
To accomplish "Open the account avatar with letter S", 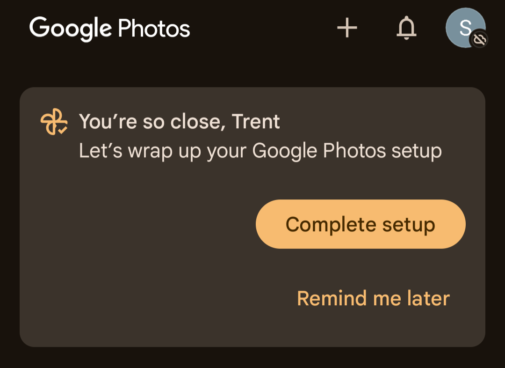I will tap(465, 28).
